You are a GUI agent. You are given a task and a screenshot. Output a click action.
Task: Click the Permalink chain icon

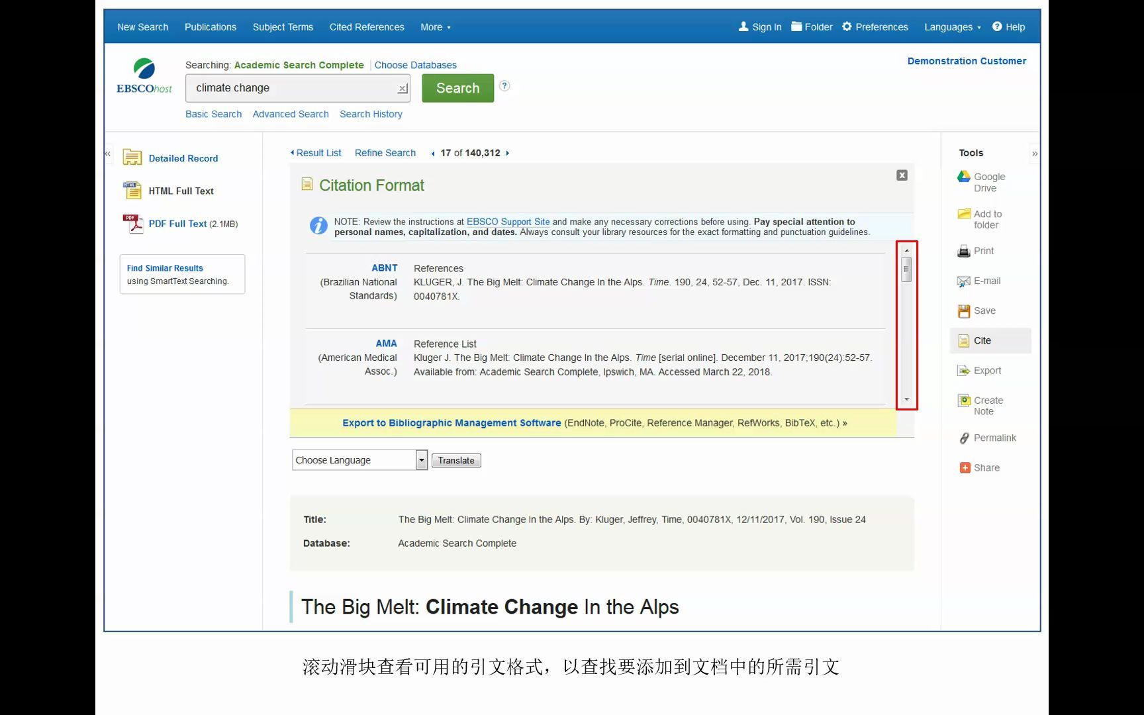(965, 438)
